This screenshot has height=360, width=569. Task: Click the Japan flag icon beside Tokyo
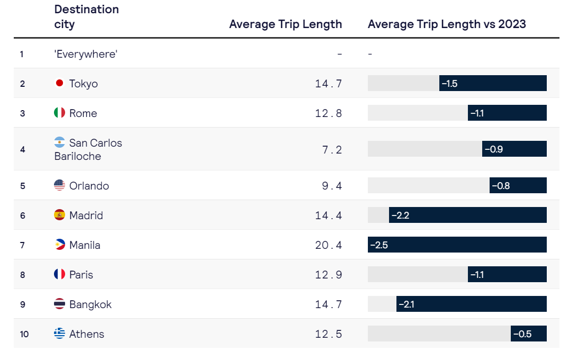click(59, 83)
